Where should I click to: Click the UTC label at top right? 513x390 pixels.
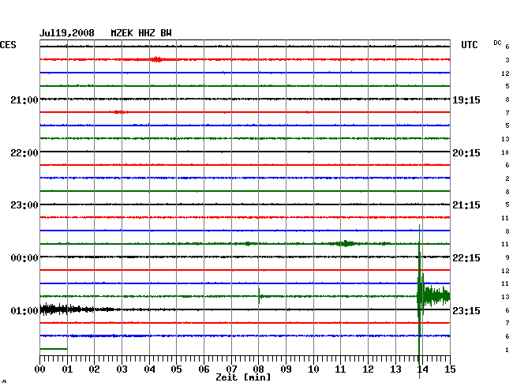click(x=470, y=46)
